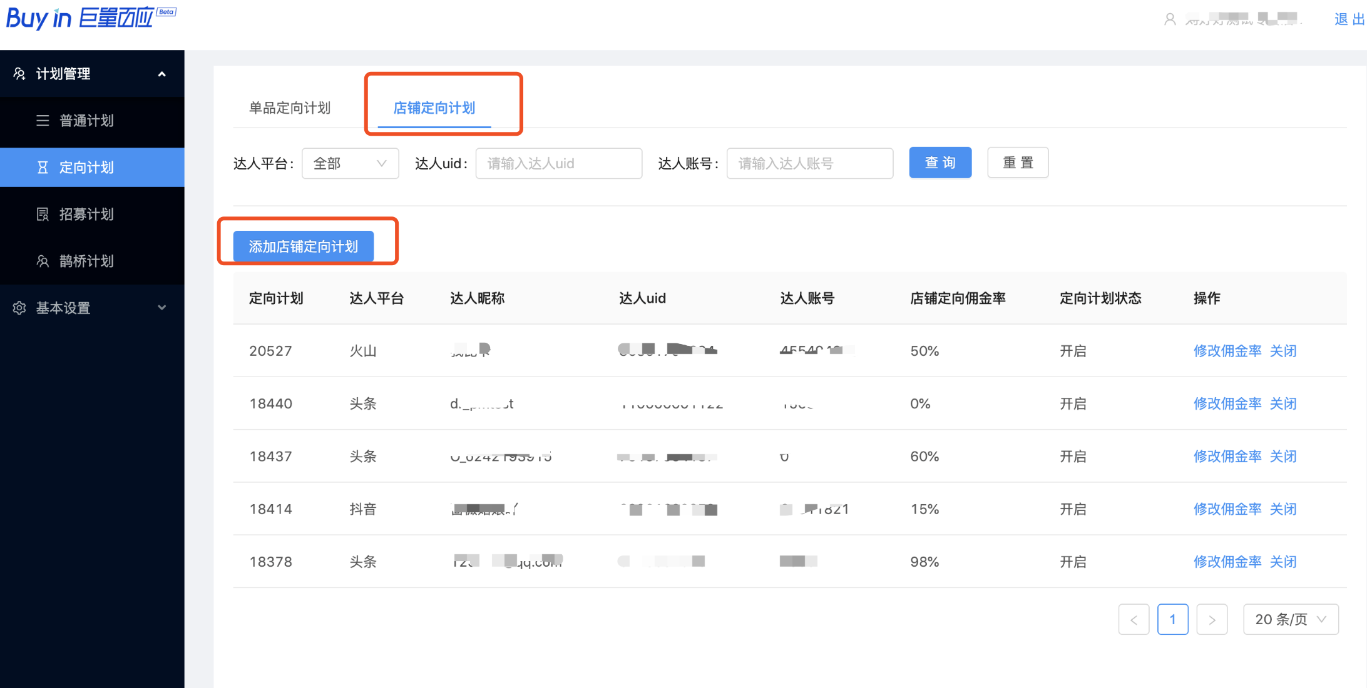Click 关闭 for plan 18440
This screenshot has height=688, width=1367.
pos(1283,403)
